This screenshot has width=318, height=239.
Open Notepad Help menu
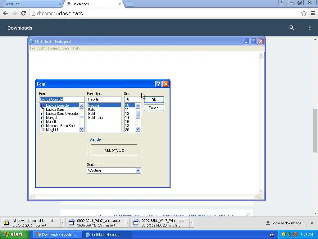[x=76, y=48]
